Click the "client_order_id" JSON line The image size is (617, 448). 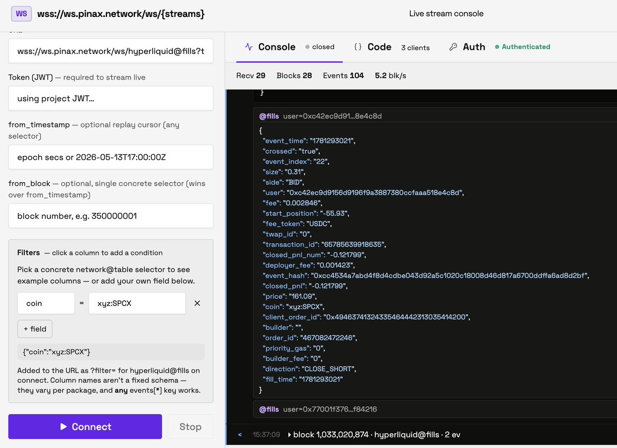(366, 317)
